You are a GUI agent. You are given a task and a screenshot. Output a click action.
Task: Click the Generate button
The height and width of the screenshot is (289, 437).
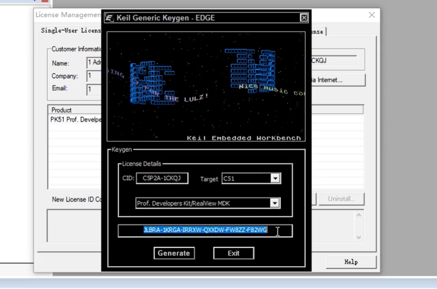174,253
